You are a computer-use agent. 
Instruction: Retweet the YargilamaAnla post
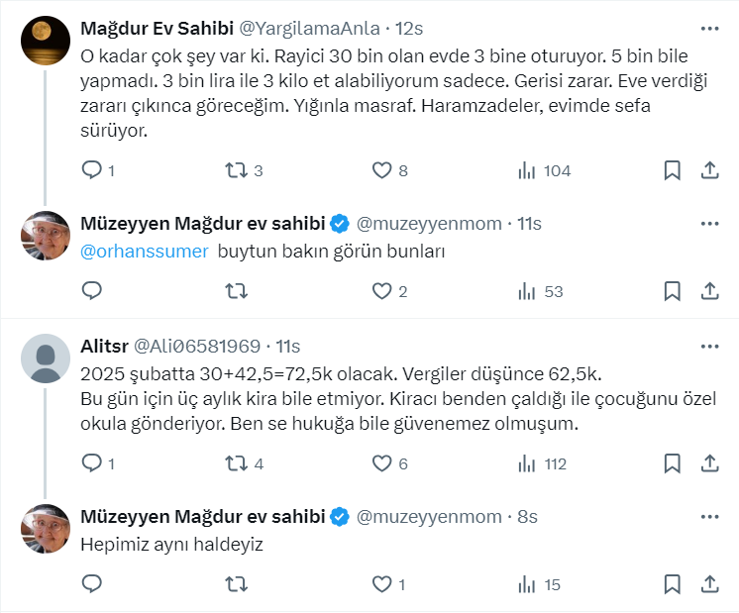[237, 170]
